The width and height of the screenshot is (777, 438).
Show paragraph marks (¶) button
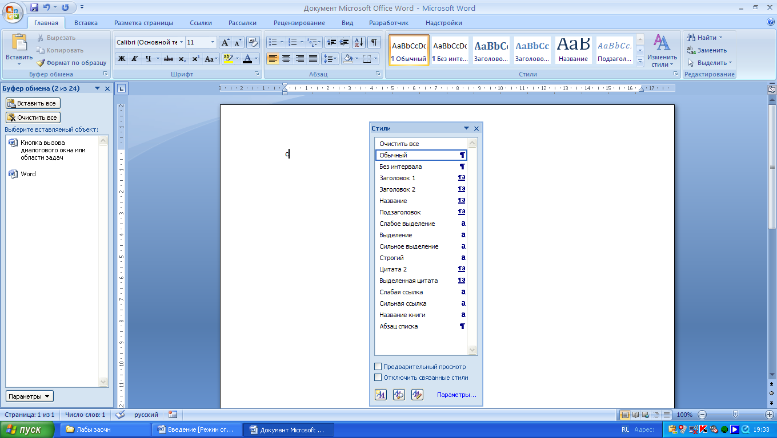(374, 42)
